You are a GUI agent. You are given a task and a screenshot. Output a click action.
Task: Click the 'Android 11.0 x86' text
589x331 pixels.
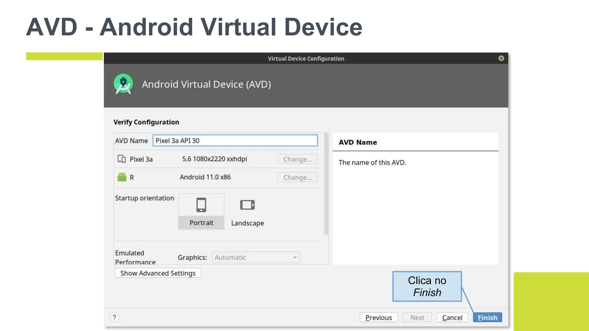point(205,177)
